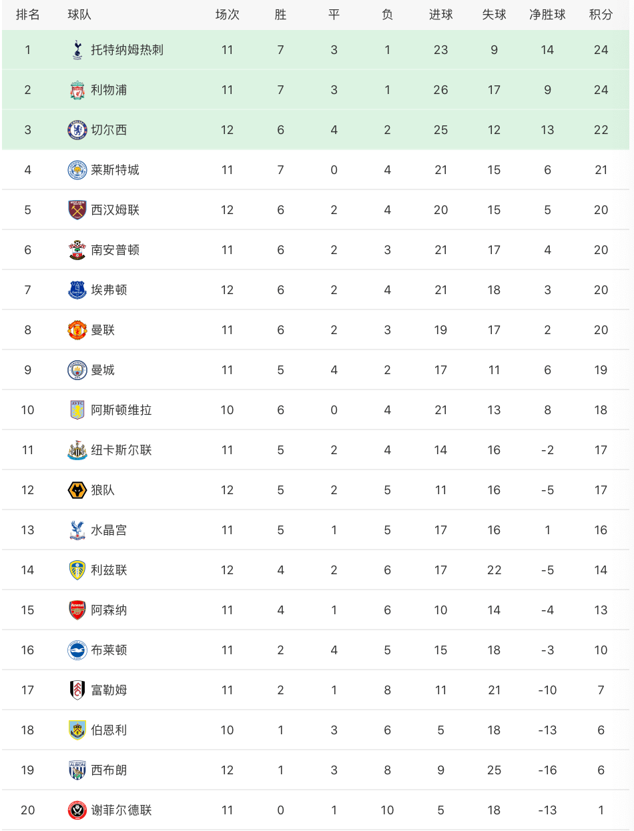
Task: Click the 排名 column header
Action: (27, 15)
